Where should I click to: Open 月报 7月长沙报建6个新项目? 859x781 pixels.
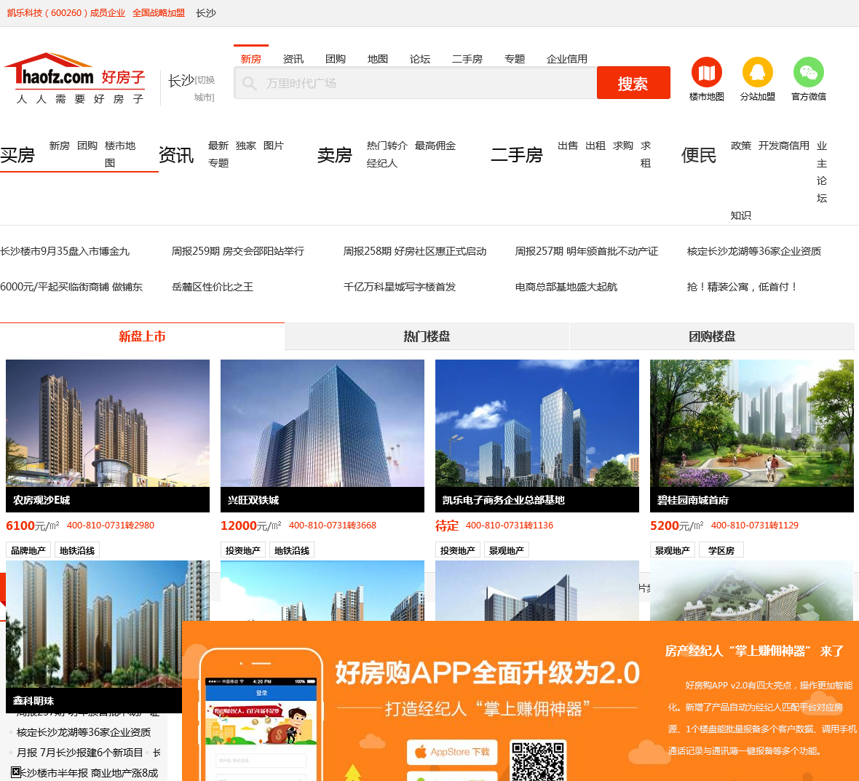coord(80,753)
